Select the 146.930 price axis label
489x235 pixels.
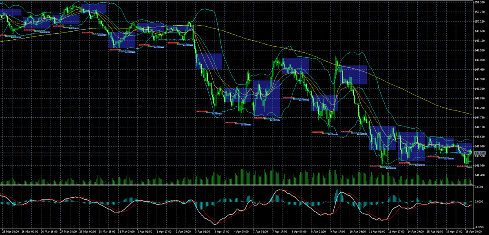[x=480, y=79]
